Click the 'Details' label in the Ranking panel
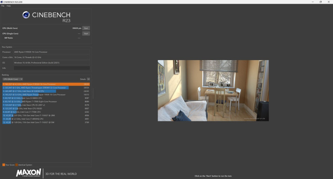Screen dimensions: 333x179 point(83,79)
